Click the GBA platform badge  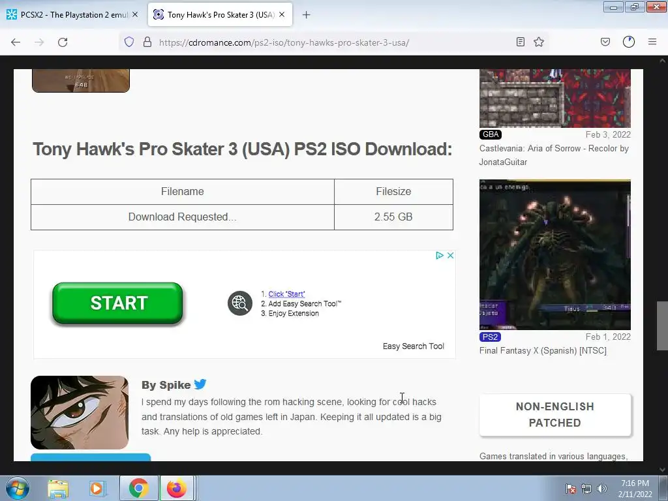pyautogui.click(x=491, y=134)
